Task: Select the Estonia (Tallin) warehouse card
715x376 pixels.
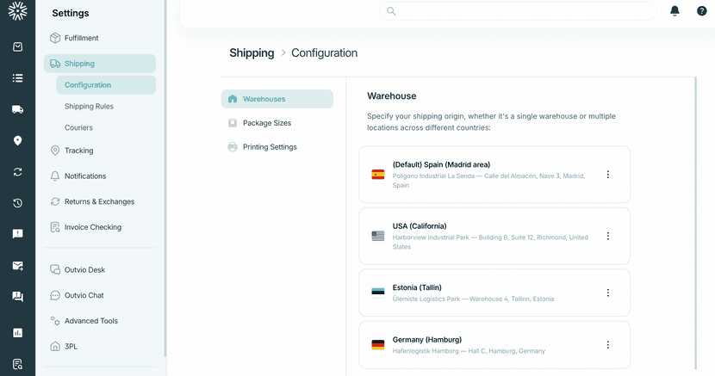Action: (482, 293)
